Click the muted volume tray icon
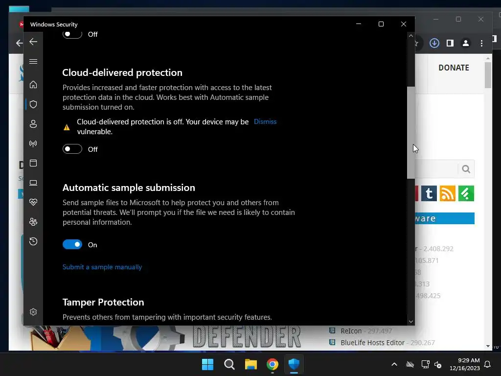Image resolution: width=501 pixels, height=376 pixels. [x=438, y=364]
